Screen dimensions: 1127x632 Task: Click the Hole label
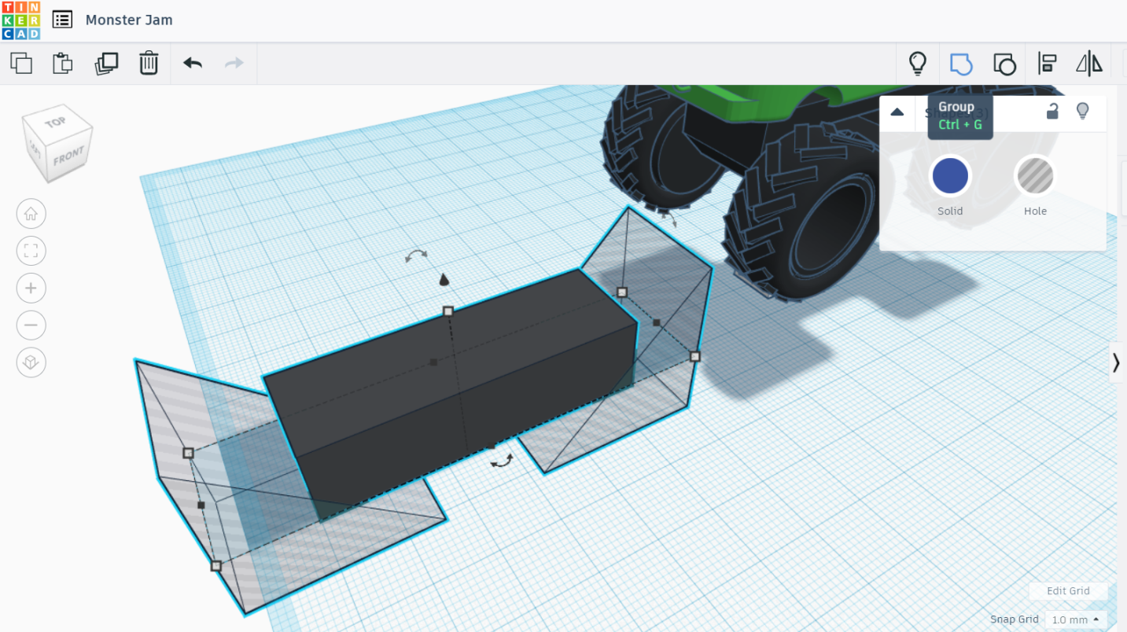coord(1035,211)
